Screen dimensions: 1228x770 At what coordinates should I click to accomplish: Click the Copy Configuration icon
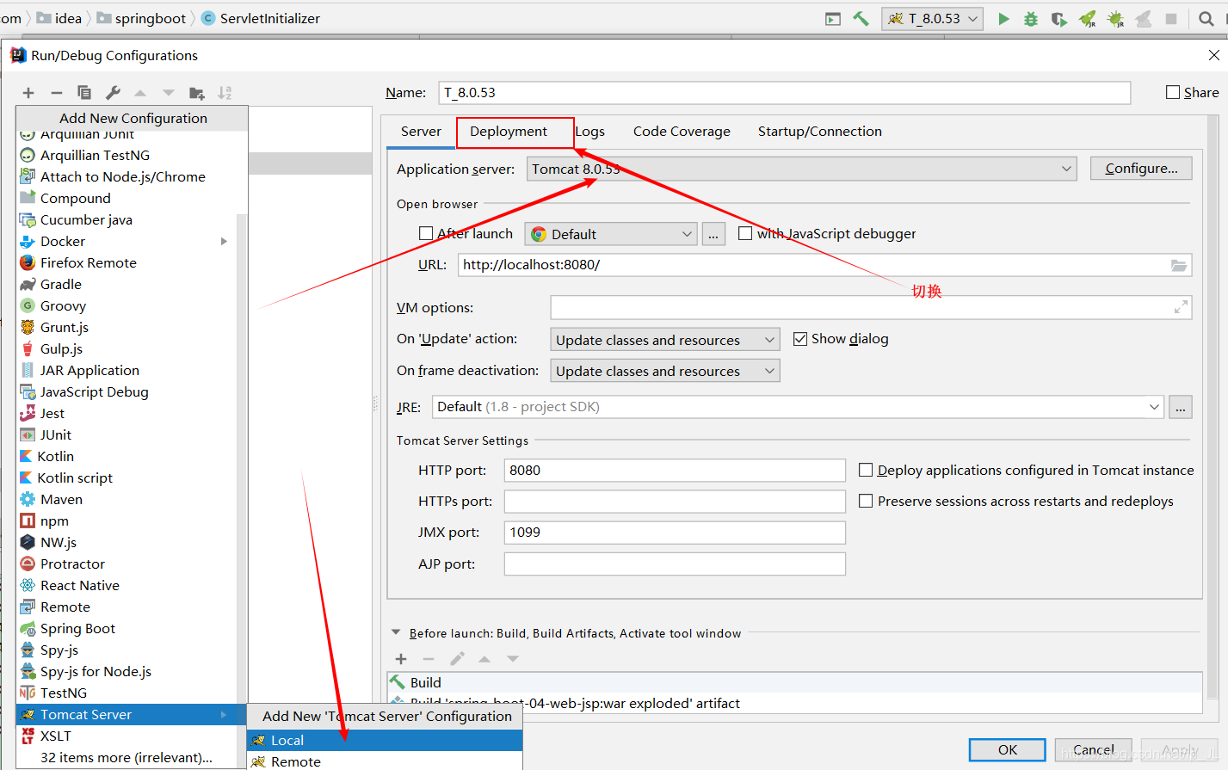coord(84,93)
